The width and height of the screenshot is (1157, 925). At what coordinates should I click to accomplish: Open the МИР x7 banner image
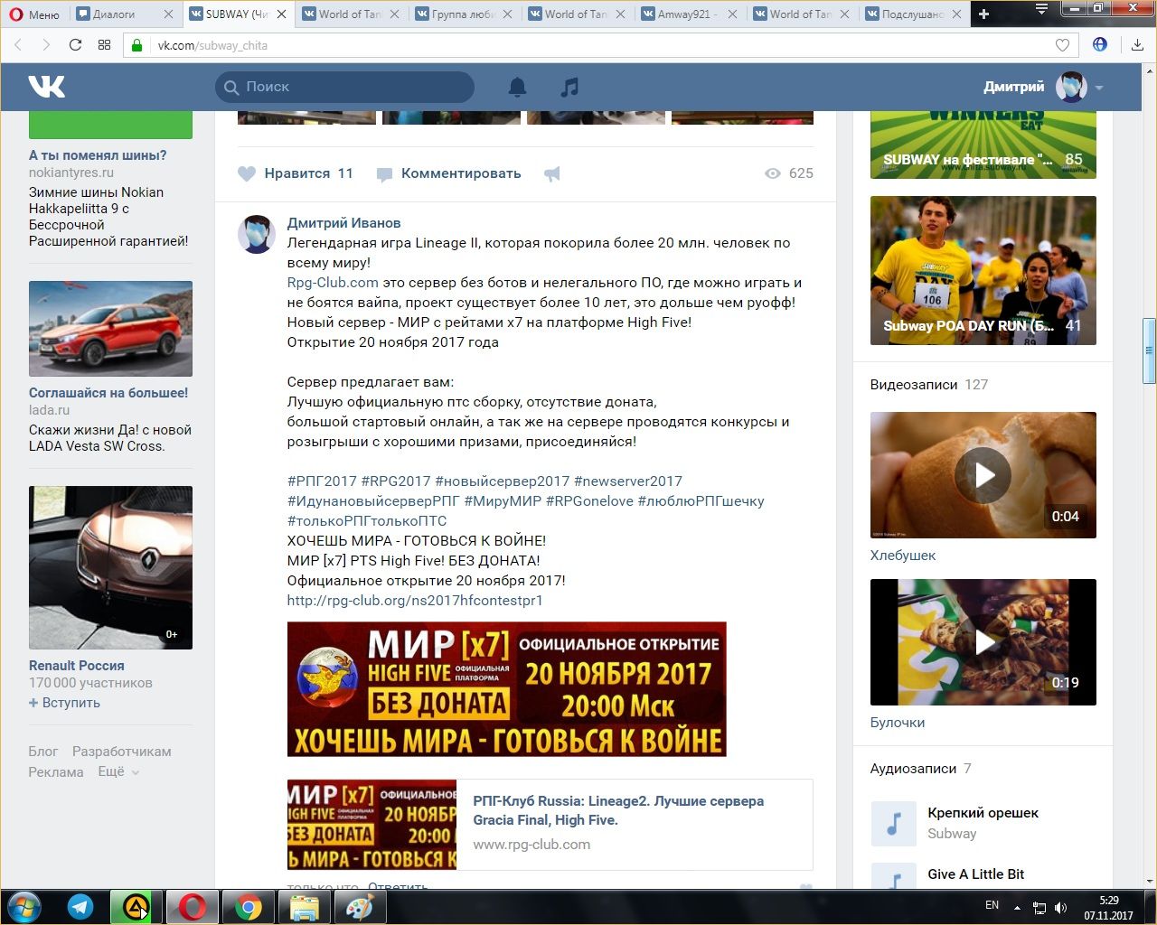[x=507, y=689]
